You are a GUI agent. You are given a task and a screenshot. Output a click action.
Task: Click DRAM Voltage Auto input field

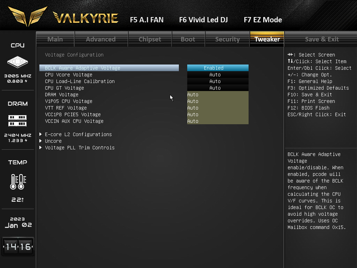click(x=218, y=94)
